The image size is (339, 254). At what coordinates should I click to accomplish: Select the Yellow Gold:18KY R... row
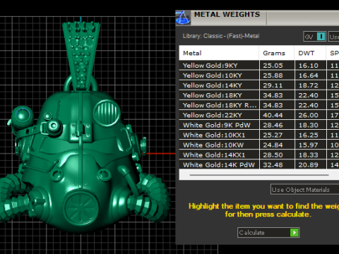pos(259,105)
